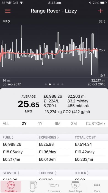Open the Fuel pump tab
Viewport: 108px width, 193px height.
point(32,187)
